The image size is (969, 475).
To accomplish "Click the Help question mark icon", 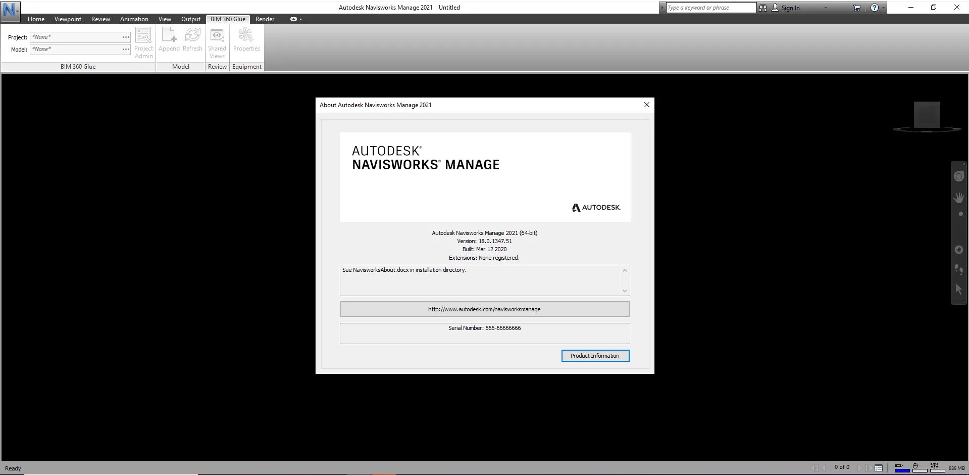I will click(875, 8).
